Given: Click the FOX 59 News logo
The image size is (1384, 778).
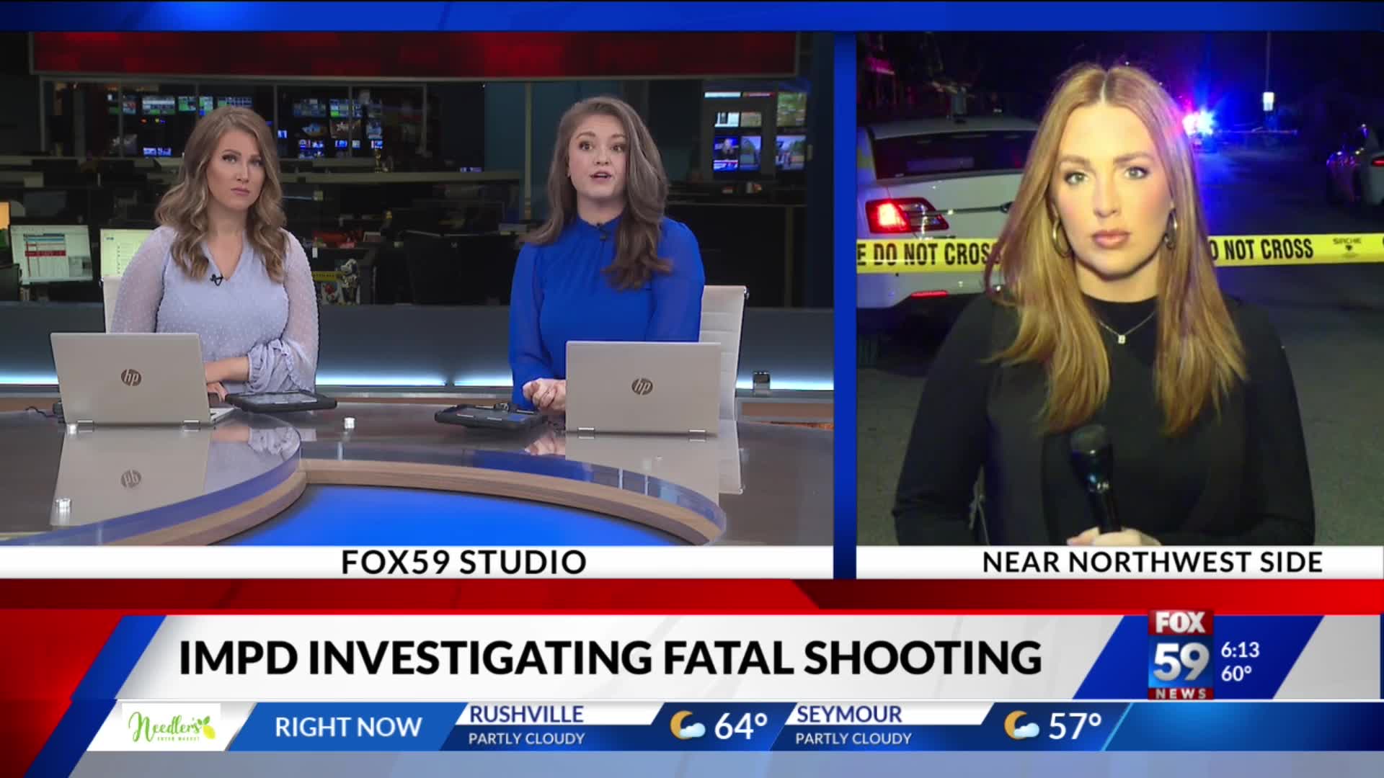Looking at the screenshot, I should click(1180, 654).
